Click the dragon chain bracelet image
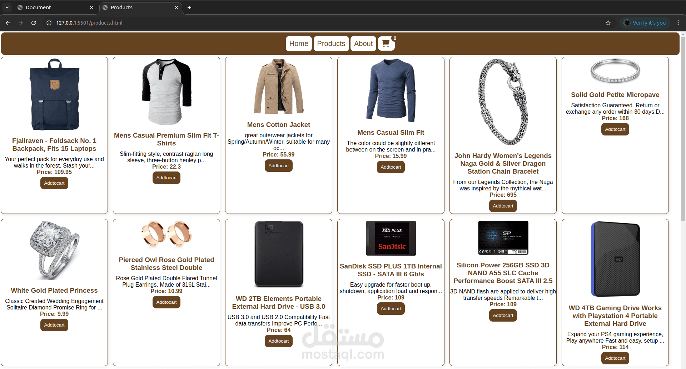 coord(503,102)
